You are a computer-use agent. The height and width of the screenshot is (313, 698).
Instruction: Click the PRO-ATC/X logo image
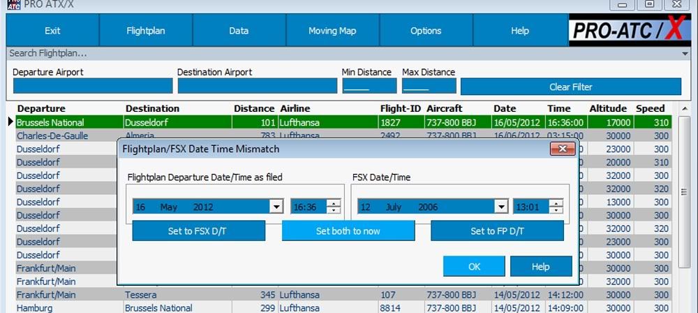[630, 30]
